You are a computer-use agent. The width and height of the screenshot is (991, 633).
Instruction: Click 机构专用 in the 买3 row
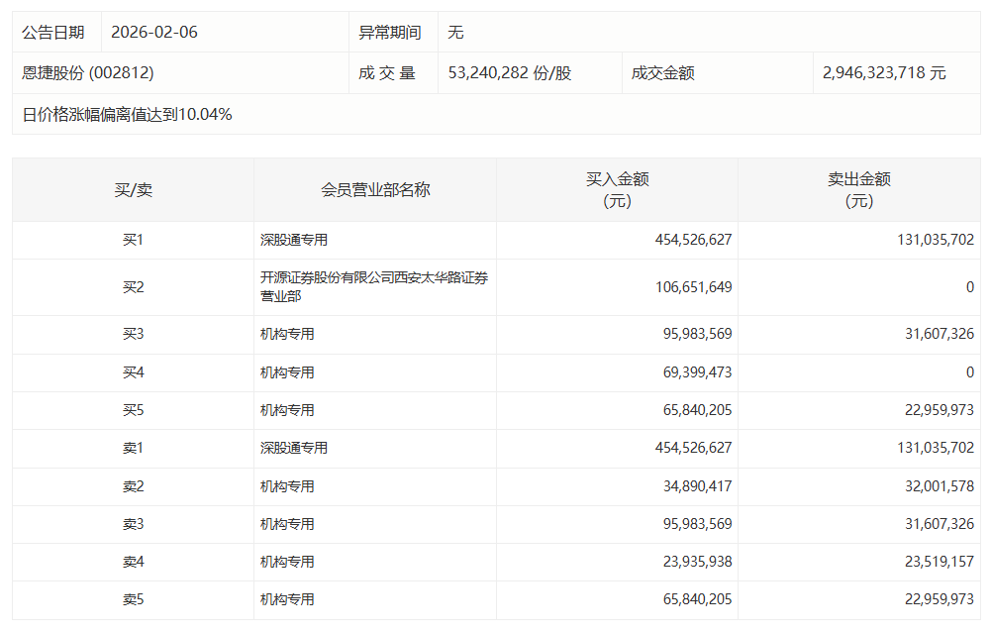click(x=287, y=335)
